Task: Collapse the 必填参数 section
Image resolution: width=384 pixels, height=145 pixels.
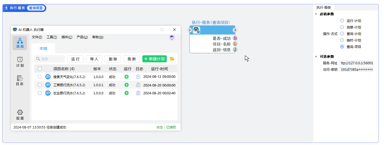Action: (316, 14)
